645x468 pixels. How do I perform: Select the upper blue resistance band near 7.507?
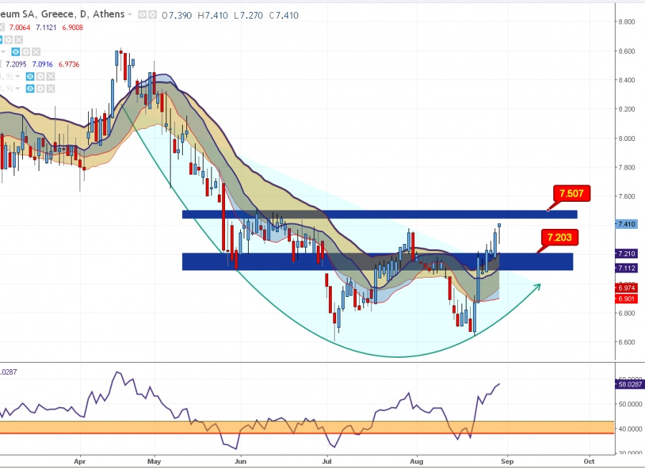click(x=378, y=214)
